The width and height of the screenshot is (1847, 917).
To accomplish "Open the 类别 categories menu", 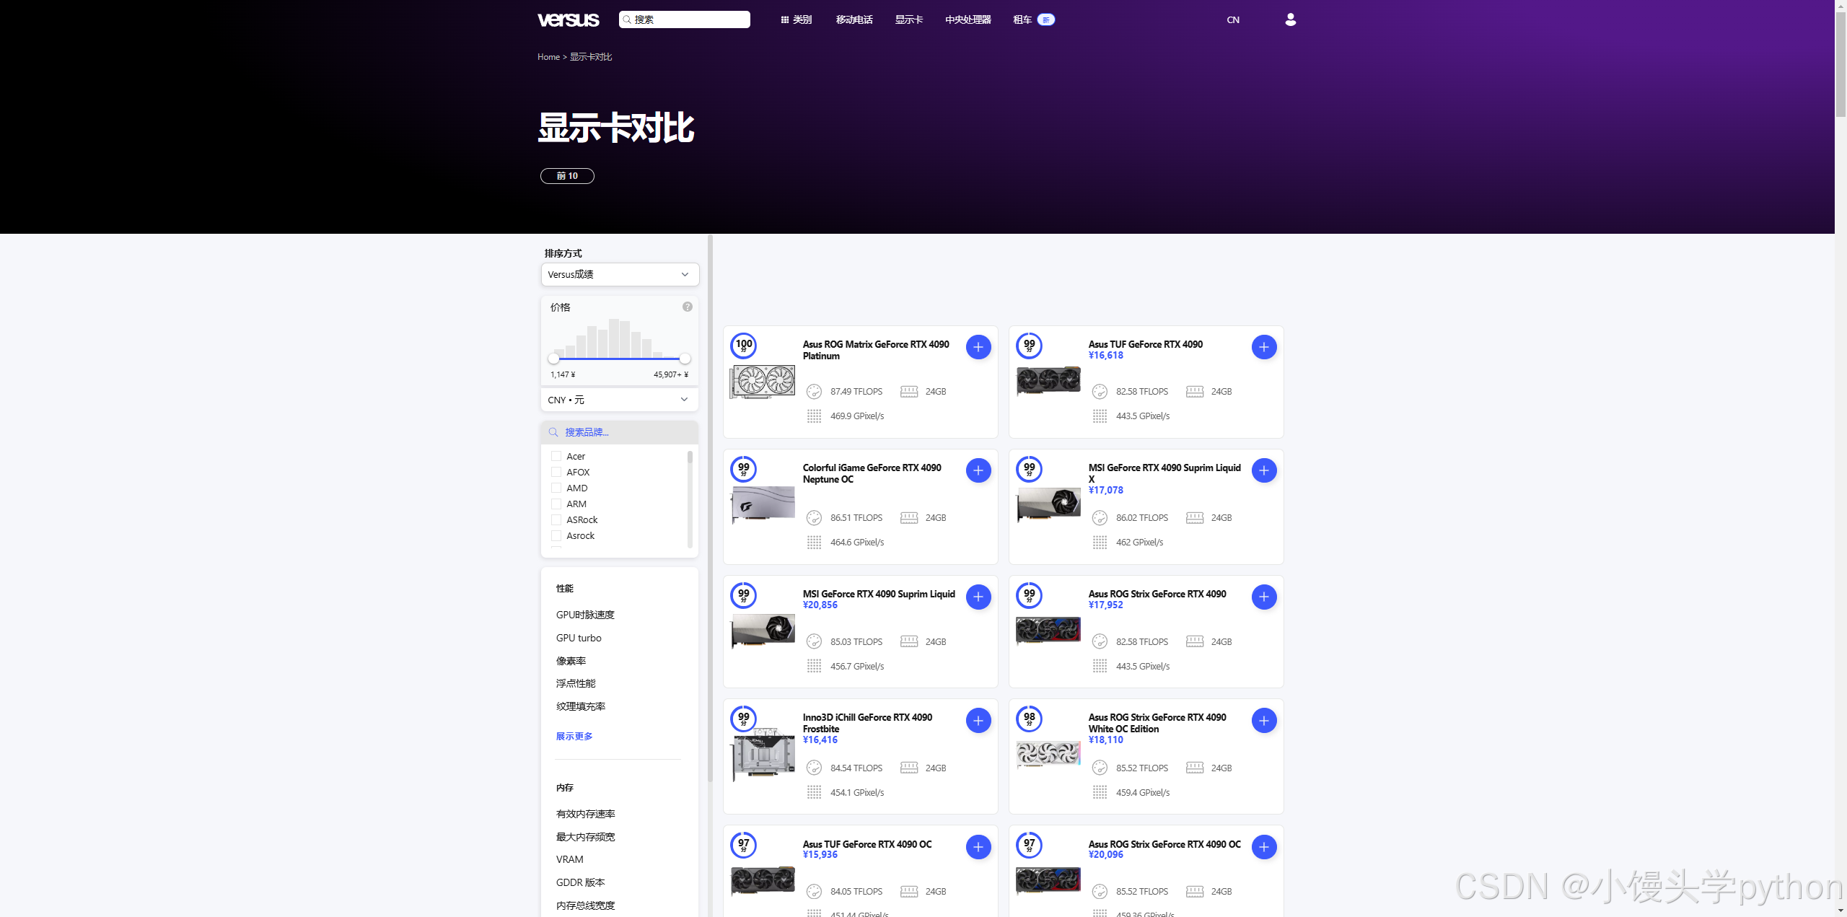I will coord(796,19).
